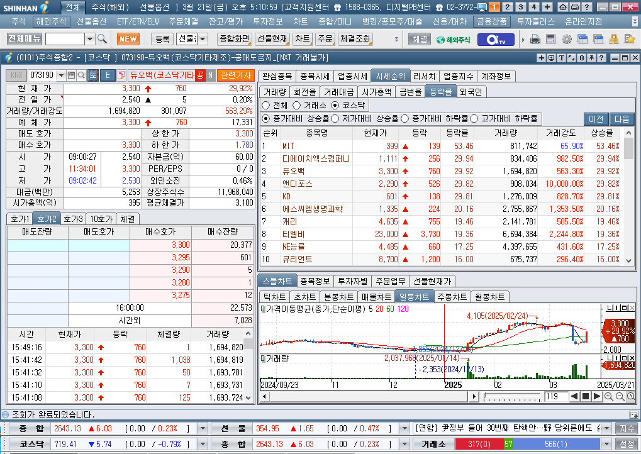Screen dimensions: 641x454
Task: Toggle the 가격이동평균 indicator checkbox in chart
Action: [x=263, y=309]
